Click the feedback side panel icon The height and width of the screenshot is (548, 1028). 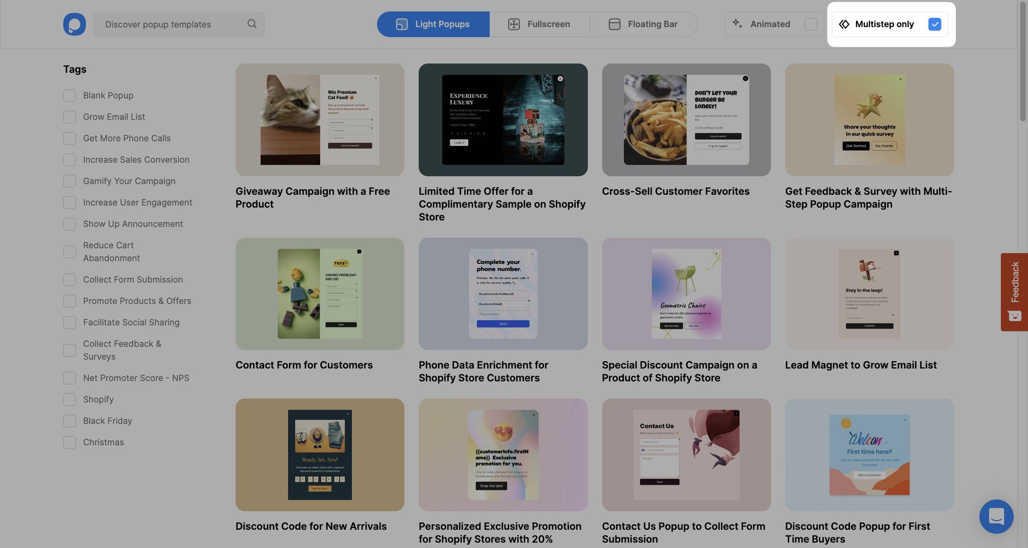pos(1012,292)
